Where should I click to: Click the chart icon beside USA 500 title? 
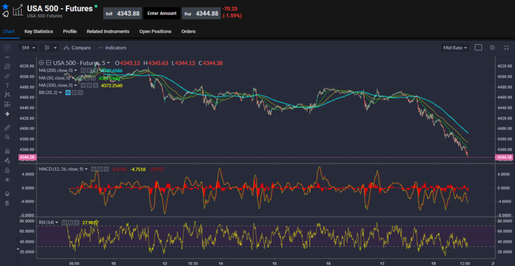18,10
